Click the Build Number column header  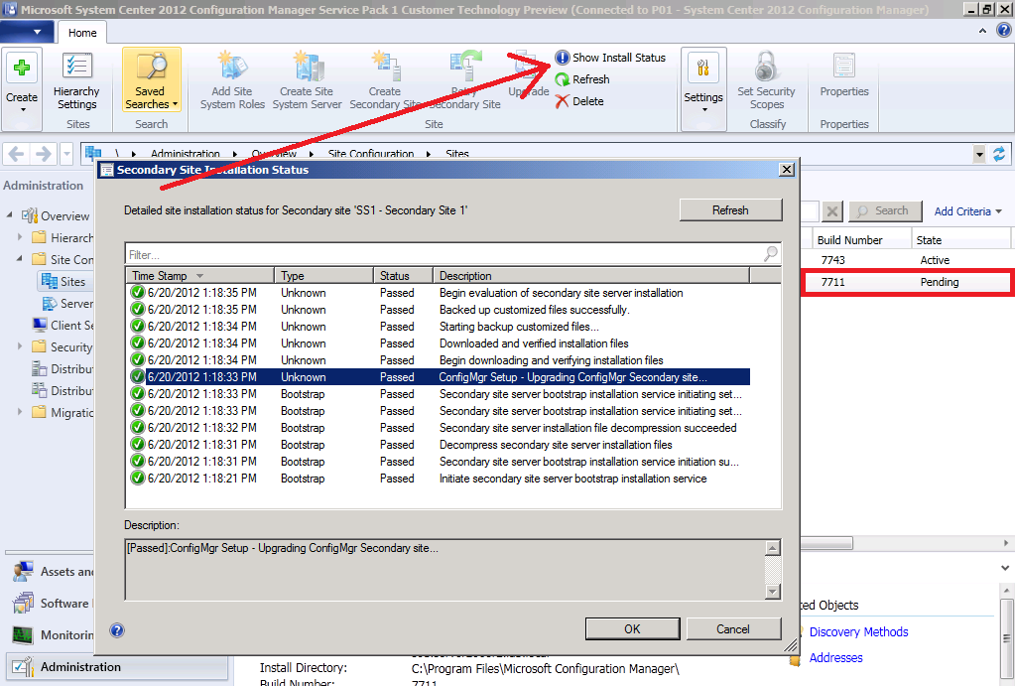861,239
